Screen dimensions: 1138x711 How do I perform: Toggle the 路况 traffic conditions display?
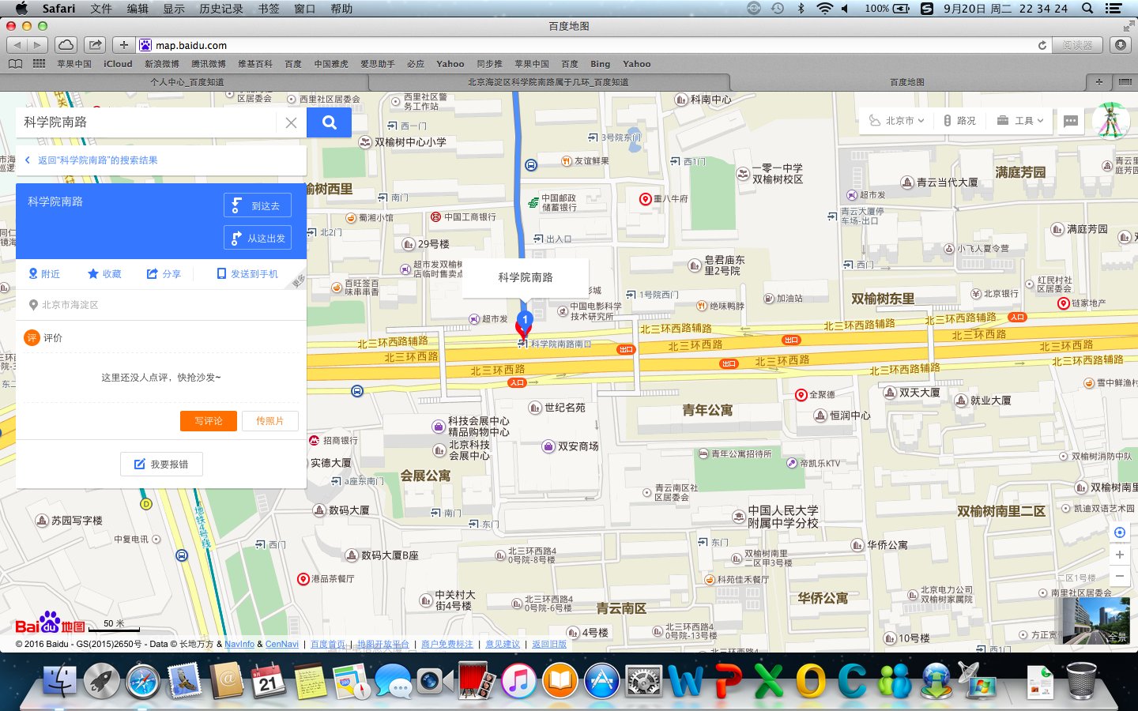959,120
